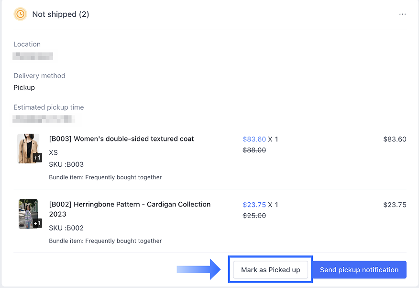Viewport: 419px width, 288px height.
Task: Click the orange clock status icon
Action: click(x=20, y=14)
